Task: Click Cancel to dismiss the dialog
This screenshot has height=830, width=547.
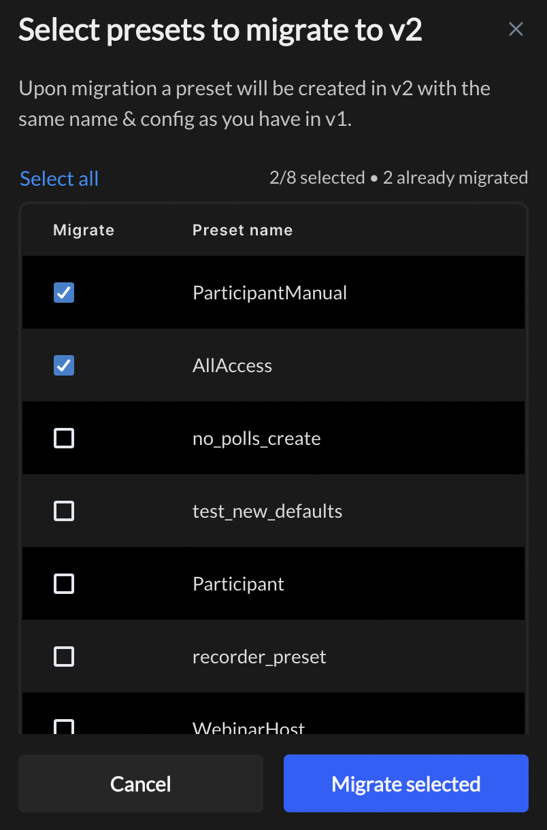Action: click(140, 783)
